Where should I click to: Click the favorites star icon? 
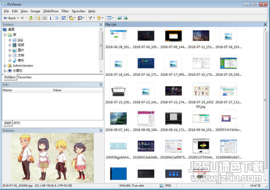pyautogui.click(x=99, y=18)
